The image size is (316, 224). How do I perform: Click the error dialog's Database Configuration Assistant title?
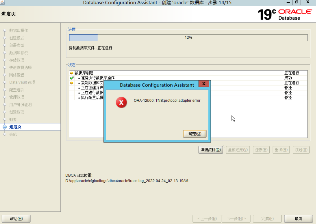(157, 85)
